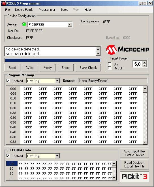Click Read Device + Export Hex File
Viewport: 154px width, 187px height.
134,164
